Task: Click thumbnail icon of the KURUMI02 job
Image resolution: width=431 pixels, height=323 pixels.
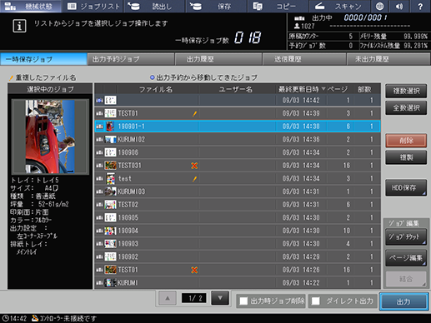Action: 110,139
